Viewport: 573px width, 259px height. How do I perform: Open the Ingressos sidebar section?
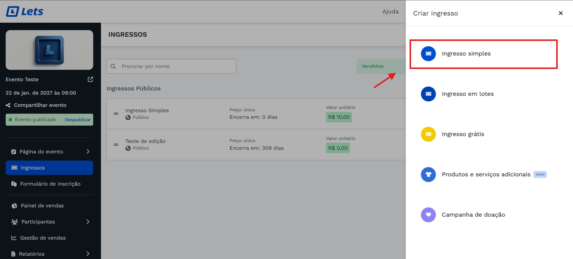(49, 168)
